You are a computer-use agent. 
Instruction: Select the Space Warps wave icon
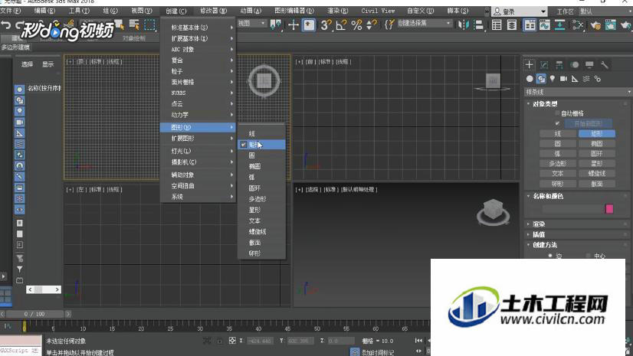click(586, 79)
